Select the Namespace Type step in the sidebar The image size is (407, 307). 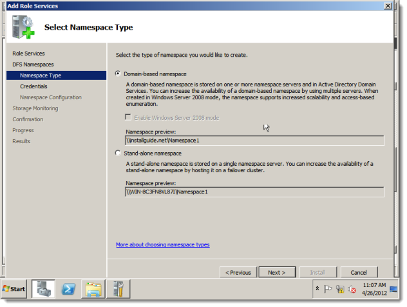[56, 75]
